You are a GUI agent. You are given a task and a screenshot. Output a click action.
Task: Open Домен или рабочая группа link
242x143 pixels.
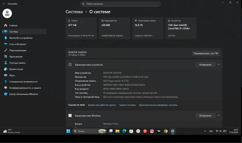click(x=102, y=105)
